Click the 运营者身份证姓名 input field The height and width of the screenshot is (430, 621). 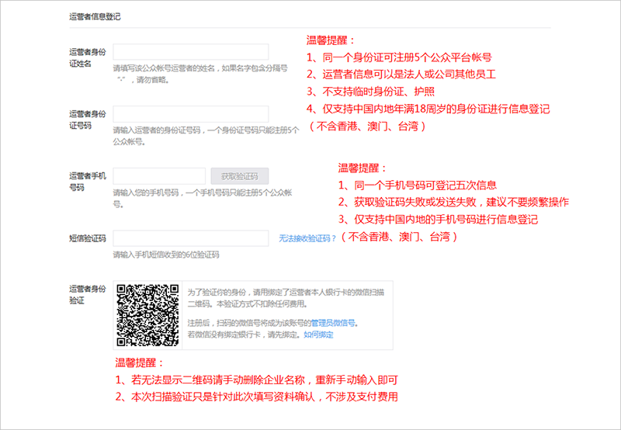pos(190,52)
